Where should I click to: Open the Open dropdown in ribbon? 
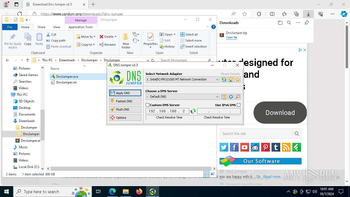coord(167,34)
